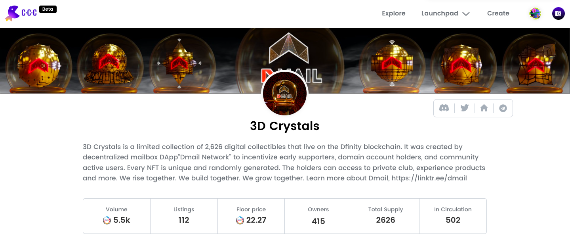Screen dimensions: 570x247
Task: Click the CCC logo in header
Action: [21, 13]
